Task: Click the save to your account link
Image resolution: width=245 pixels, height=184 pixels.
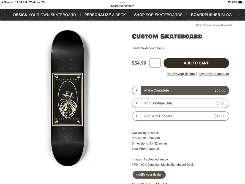Action: [x=214, y=74]
